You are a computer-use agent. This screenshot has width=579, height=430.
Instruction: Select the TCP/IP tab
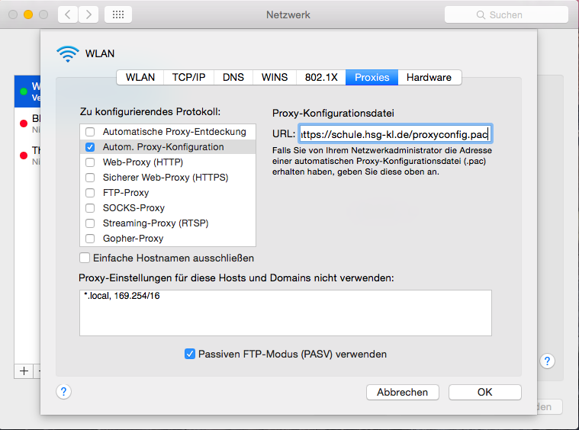188,77
